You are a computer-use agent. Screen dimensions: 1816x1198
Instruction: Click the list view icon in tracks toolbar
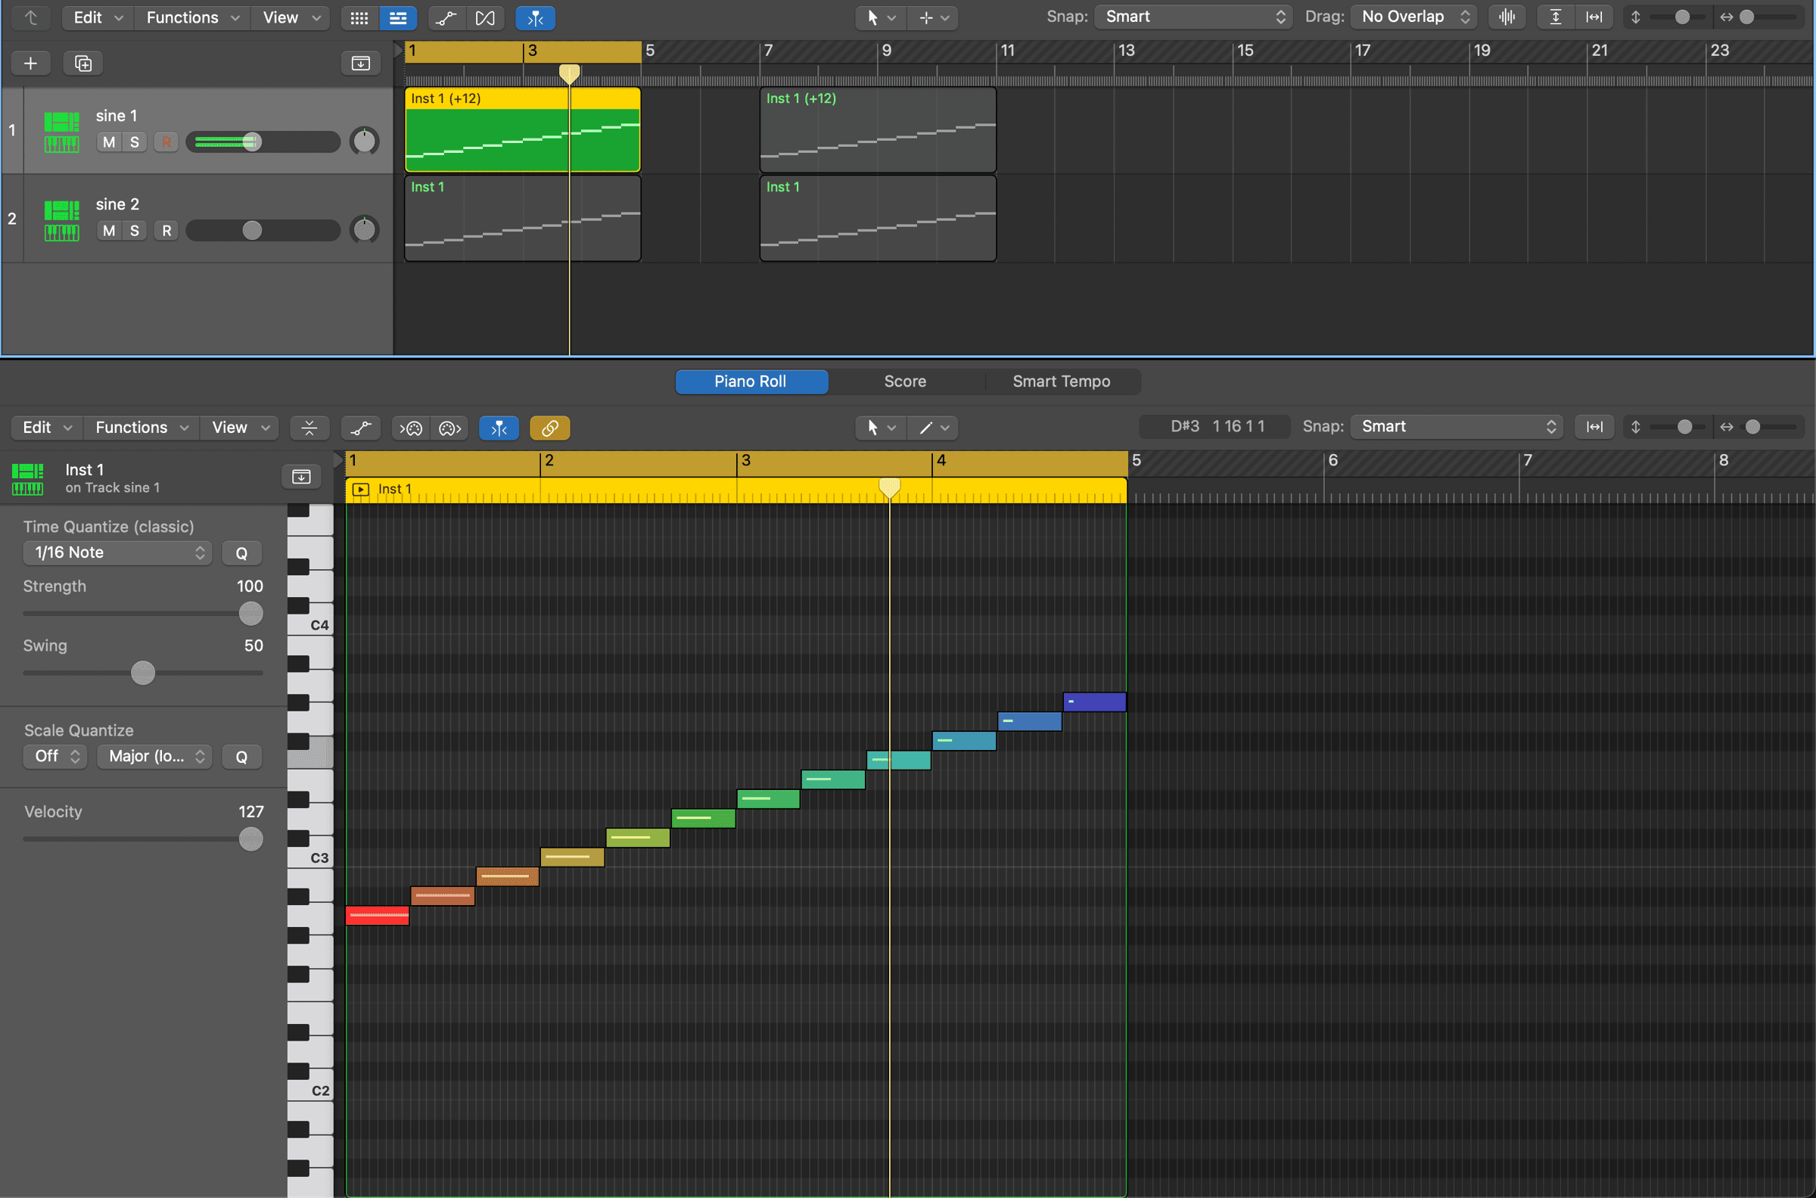pyautogui.click(x=398, y=17)
